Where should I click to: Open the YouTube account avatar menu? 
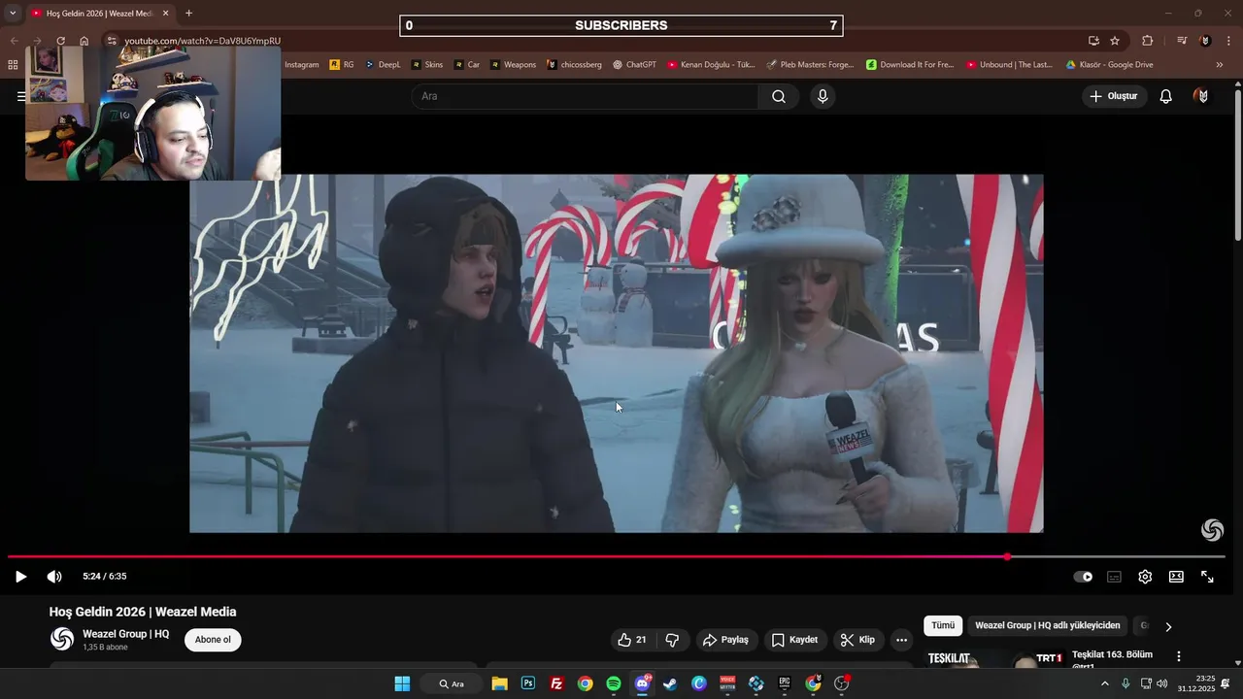click(1202, 96)
